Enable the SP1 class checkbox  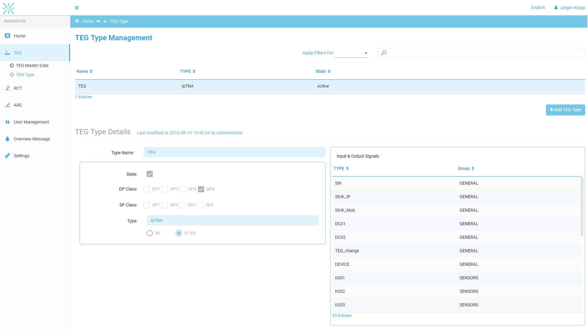coord(147,205)
